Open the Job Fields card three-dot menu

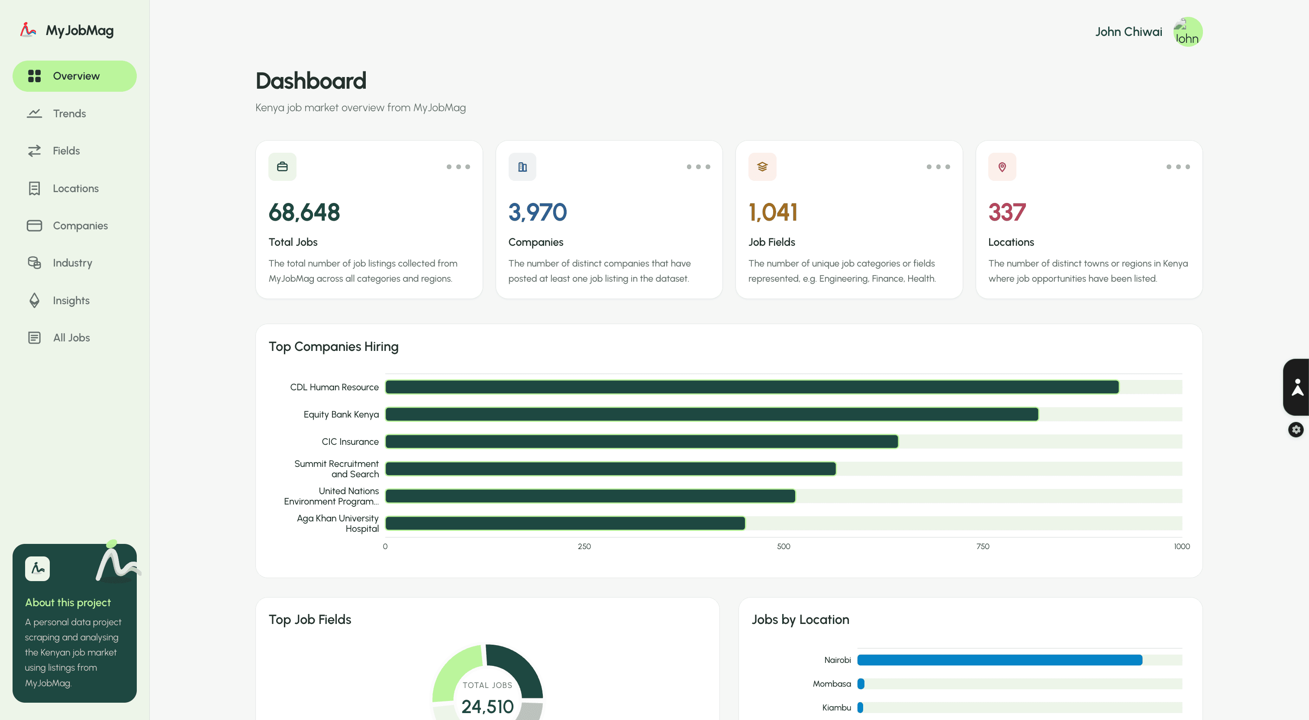tap(938, 167)
